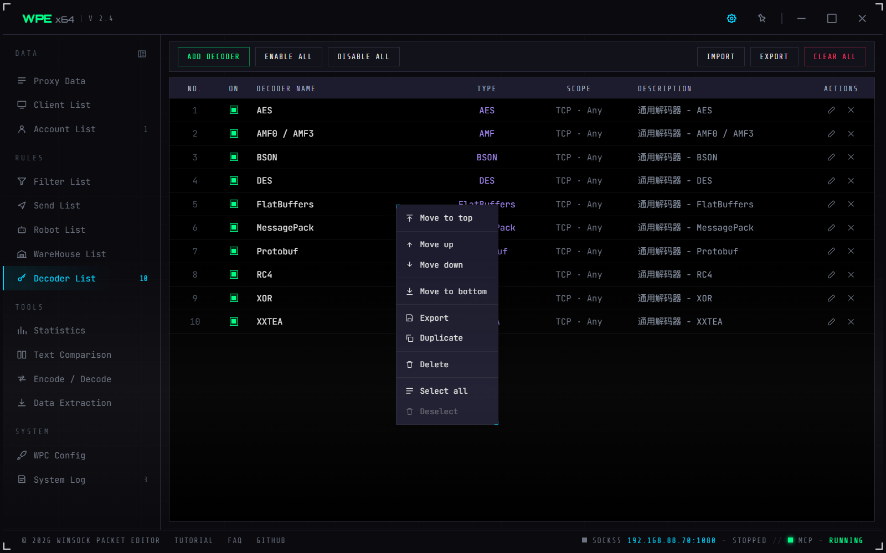Viewport: 886px width, 553px height.
Task: Click the ADD DECODER button
Action: tap(213, 56)
